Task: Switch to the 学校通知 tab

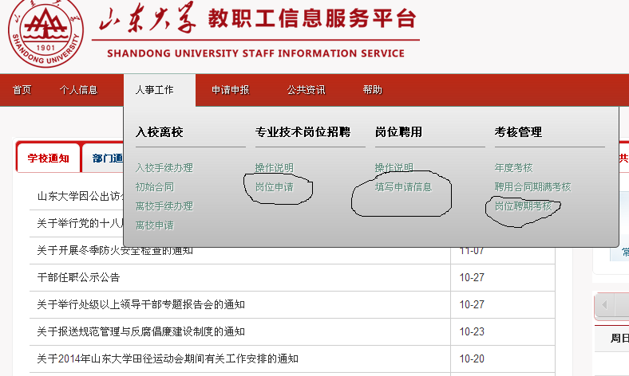Action: (x=48, y=159)
